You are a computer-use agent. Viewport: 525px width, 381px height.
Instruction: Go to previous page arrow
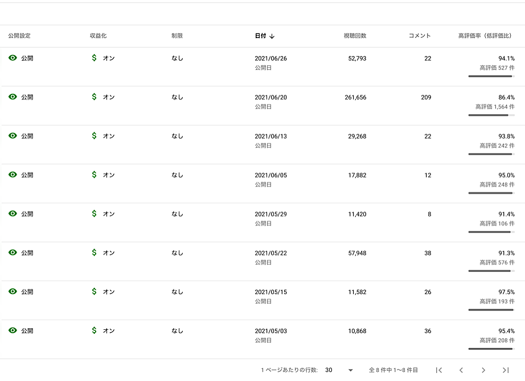coord(461,370)
